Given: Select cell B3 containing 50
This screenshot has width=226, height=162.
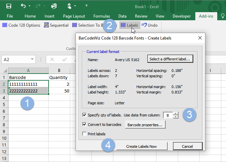Looking at the screenshot, I should point(59,91).
